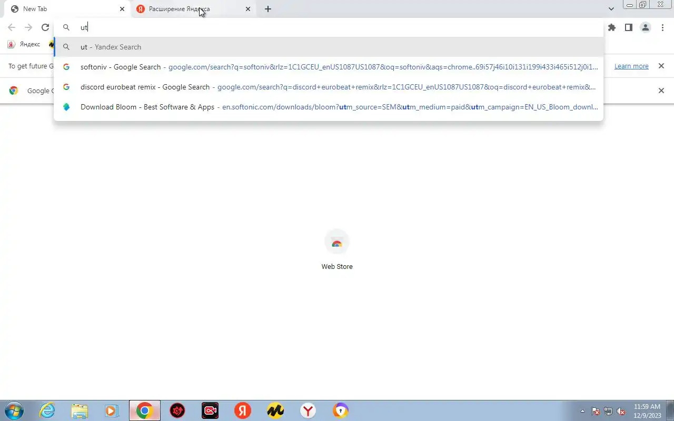This screenshot has height=421, width=674.
Task: Open the screen recorder camera icon in taskbar
Action: click(210, 410)
